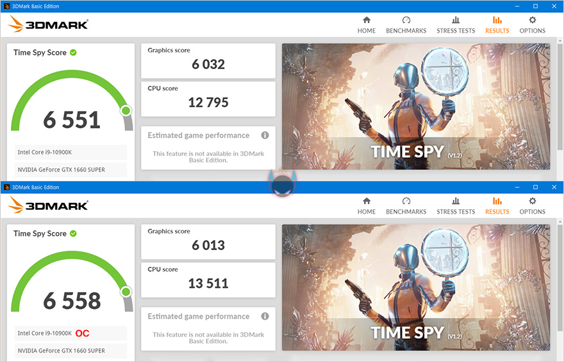The height and width of the screenshot is (362, 564).
Task: Click CPU score value 13 511
Action: click(208, 283)
